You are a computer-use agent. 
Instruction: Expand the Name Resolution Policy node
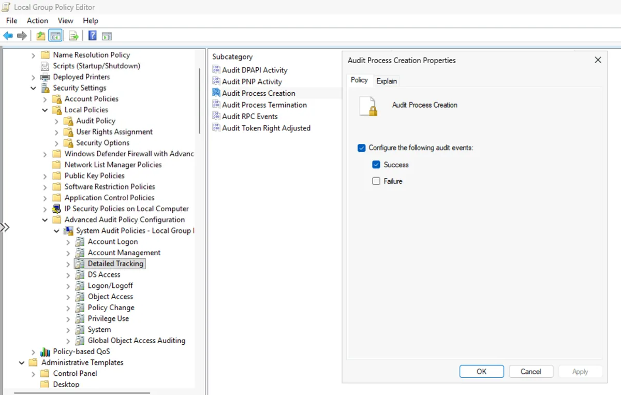pyautogui.click(x=34, y=55)
